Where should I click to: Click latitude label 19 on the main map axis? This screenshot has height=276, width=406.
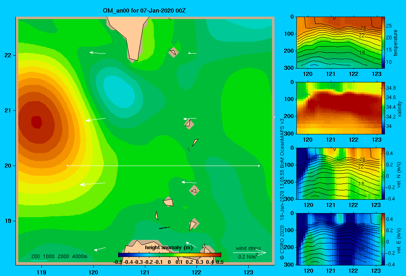(8, 221)
